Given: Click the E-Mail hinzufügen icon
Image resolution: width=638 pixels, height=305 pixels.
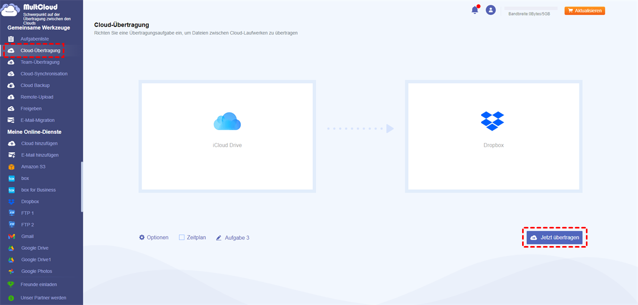Looking at the screenshot, I should click(11, 155).
